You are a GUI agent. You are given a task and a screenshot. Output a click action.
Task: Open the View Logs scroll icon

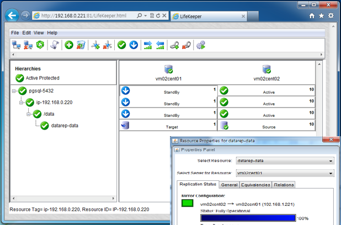55,45
